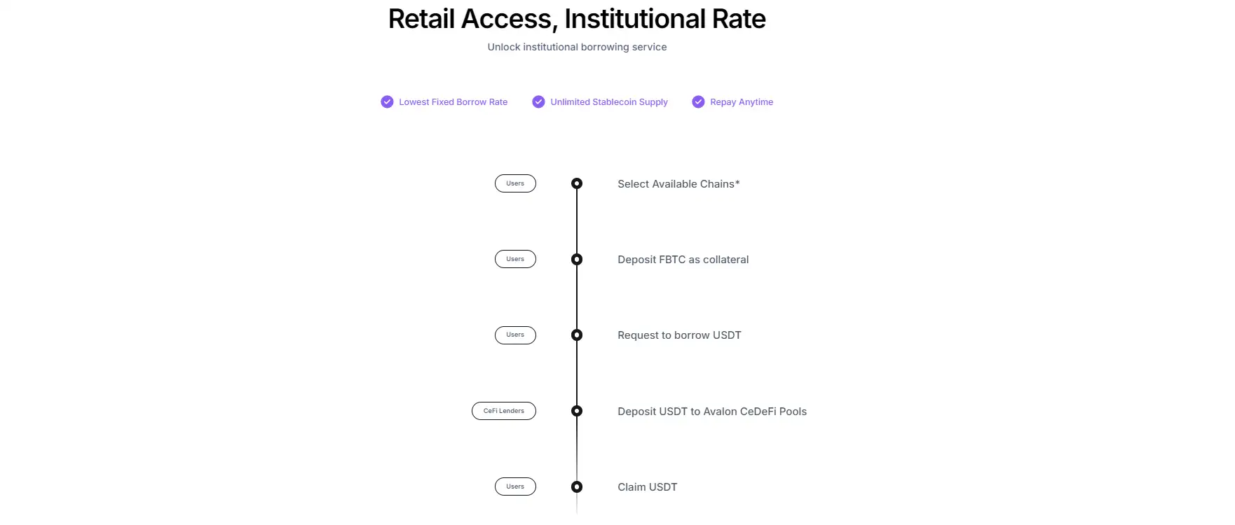This screenshot has height=525, width=1235.
Task: Click the timeline dot for Claim USDT
Action: pyautogui.click(x=577, y=486)
